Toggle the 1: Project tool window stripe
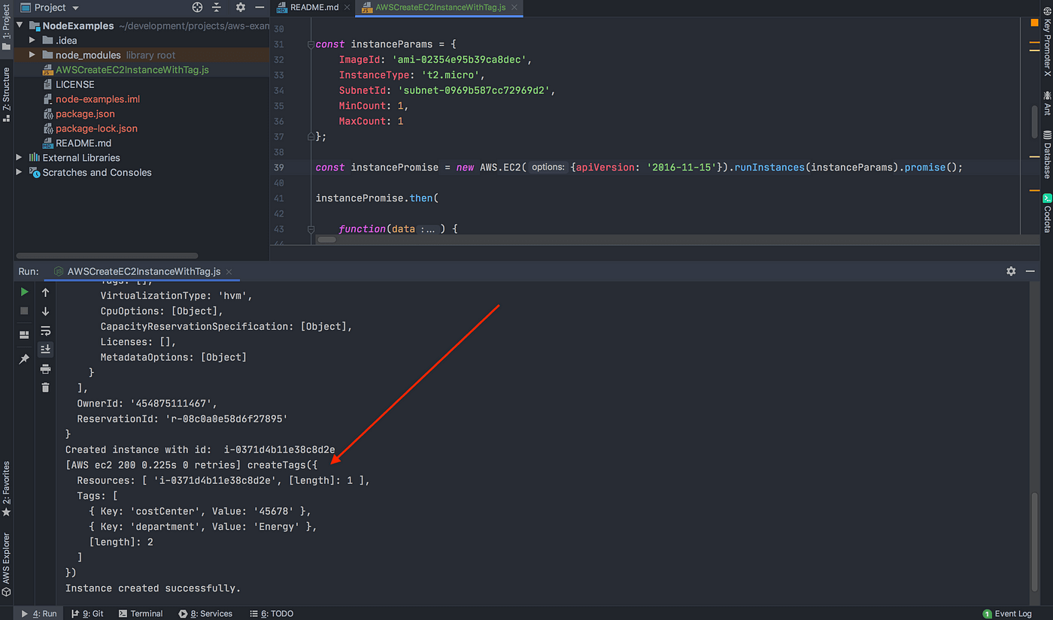Screen dimensions: 1053x620 6,27
